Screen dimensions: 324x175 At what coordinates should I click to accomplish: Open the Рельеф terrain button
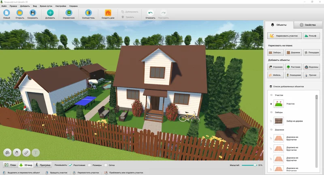tap(311, 36)
